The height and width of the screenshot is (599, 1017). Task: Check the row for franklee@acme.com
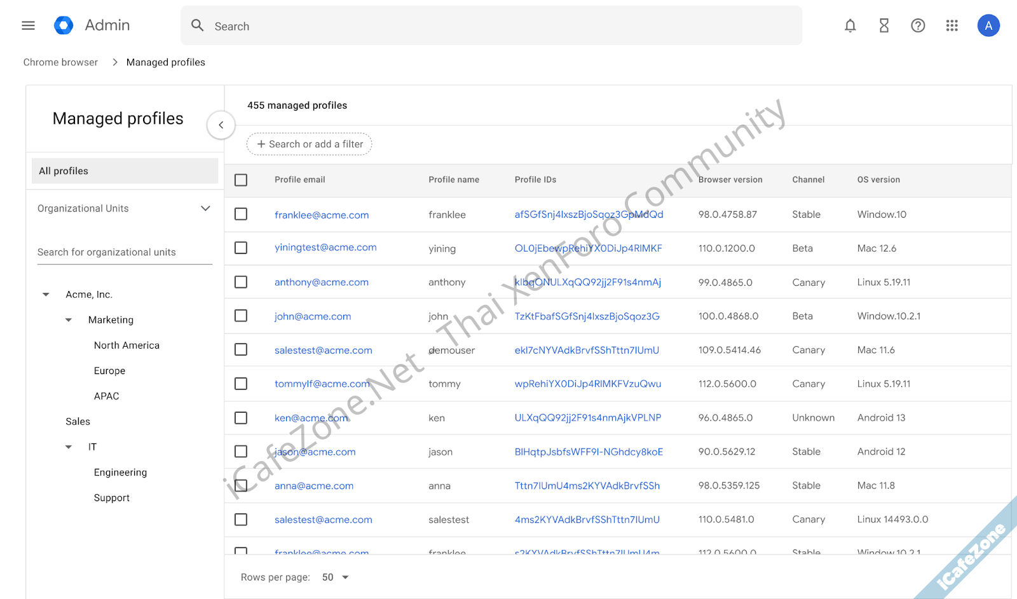pos(241,214)
